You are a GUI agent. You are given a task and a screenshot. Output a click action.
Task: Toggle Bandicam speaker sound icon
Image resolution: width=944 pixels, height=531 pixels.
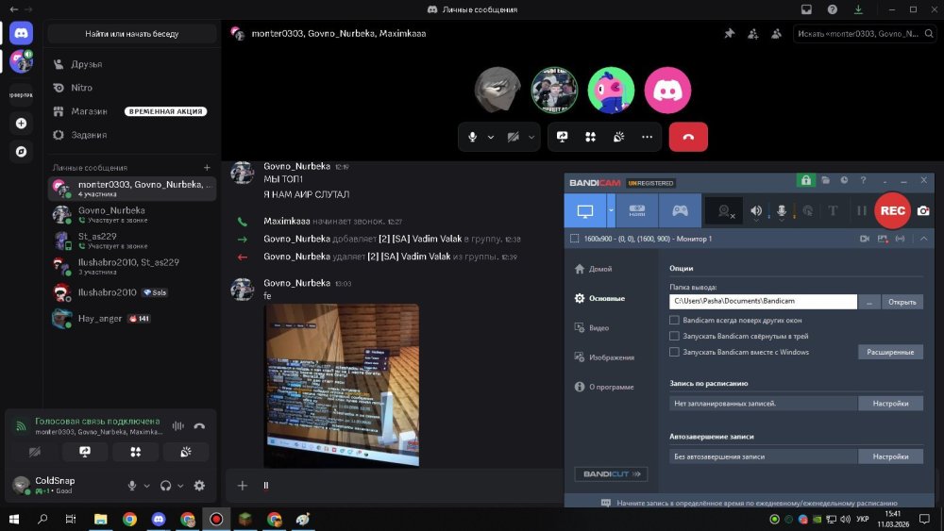coord(756,211)
